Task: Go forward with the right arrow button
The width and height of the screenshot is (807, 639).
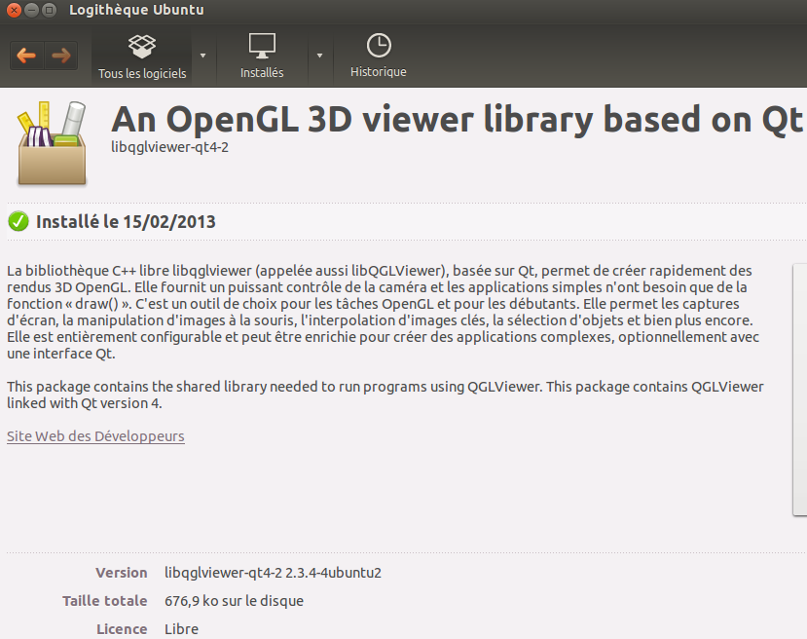Action: click(61, 56)
